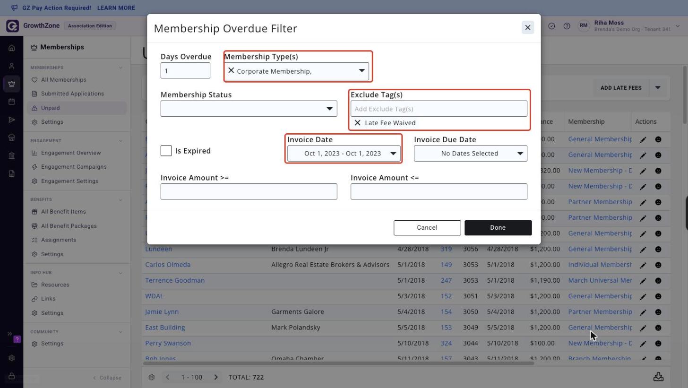Edit the Perry Swanson row with pencil icon

tap(643, 344)
